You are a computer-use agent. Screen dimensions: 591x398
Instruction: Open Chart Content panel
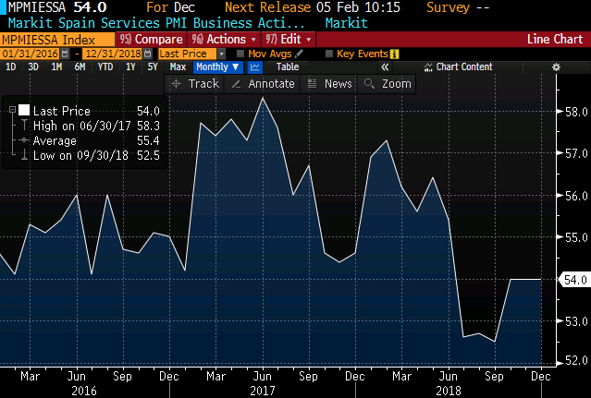point(458,67)
